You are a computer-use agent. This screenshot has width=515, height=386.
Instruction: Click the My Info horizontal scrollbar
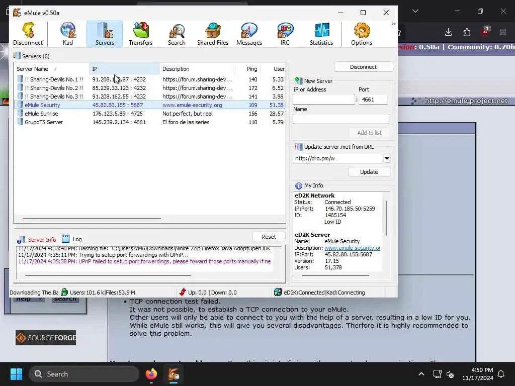click(x=335, y=275)
